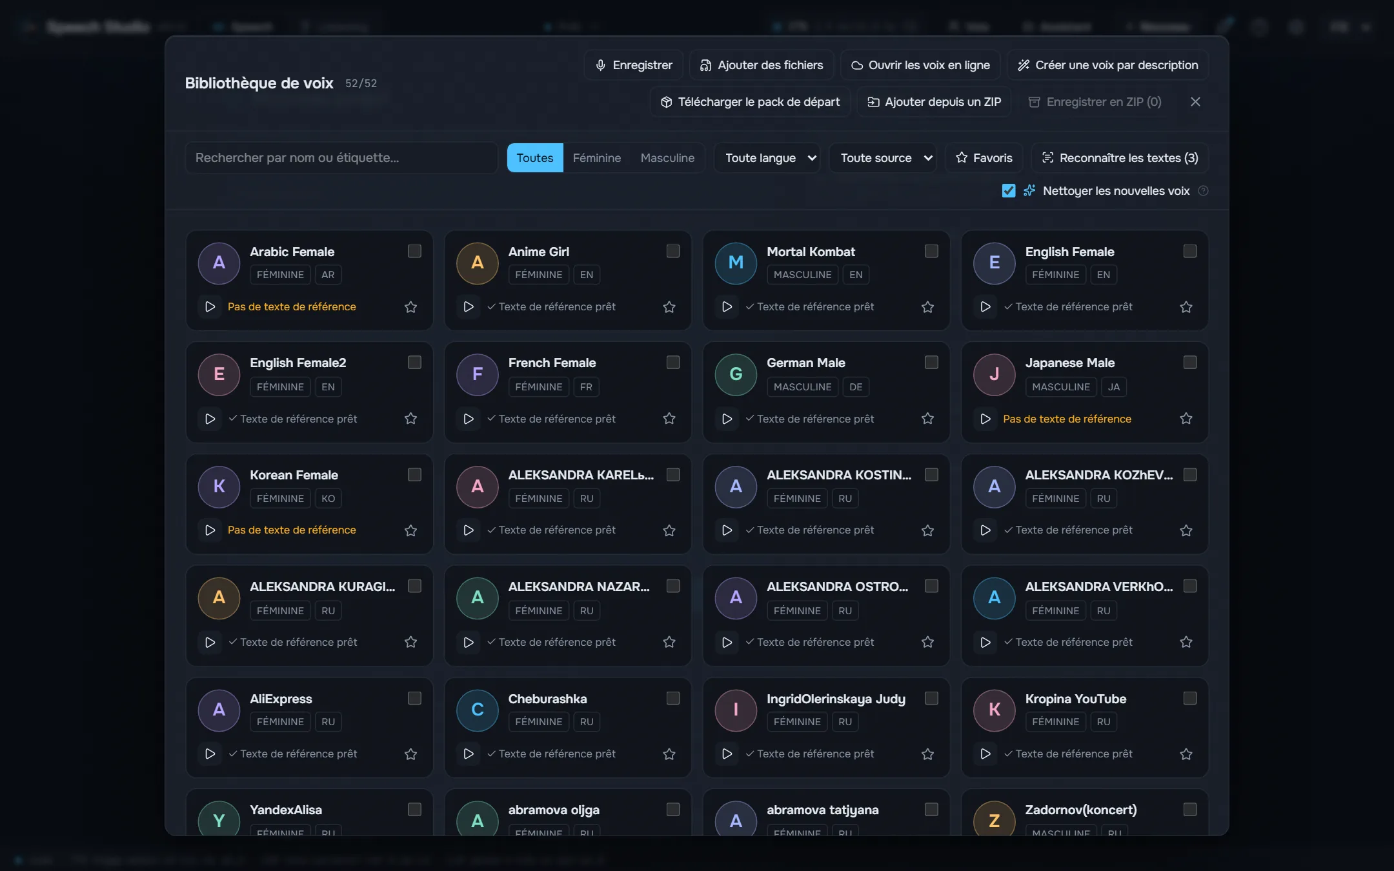Tick the Cheburashka voice checkbox
1394x871 pixels.
[x=673, y=698]
